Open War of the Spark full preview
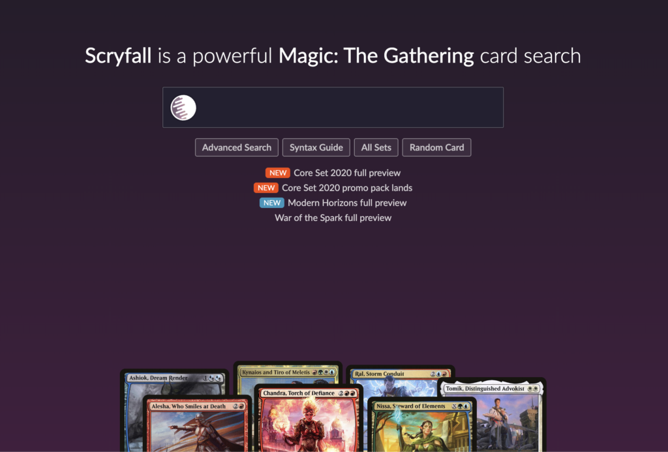 (x=333, y=218)
